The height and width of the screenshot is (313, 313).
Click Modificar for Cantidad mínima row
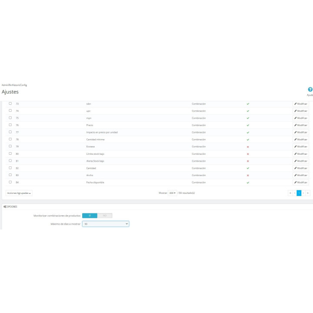click(301, 140)
